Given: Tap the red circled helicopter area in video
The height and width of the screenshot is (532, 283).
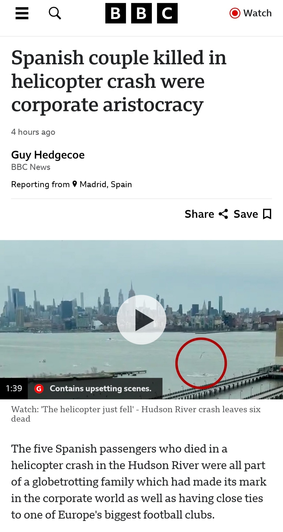Looking at the screenshot, I should point(201,363).
